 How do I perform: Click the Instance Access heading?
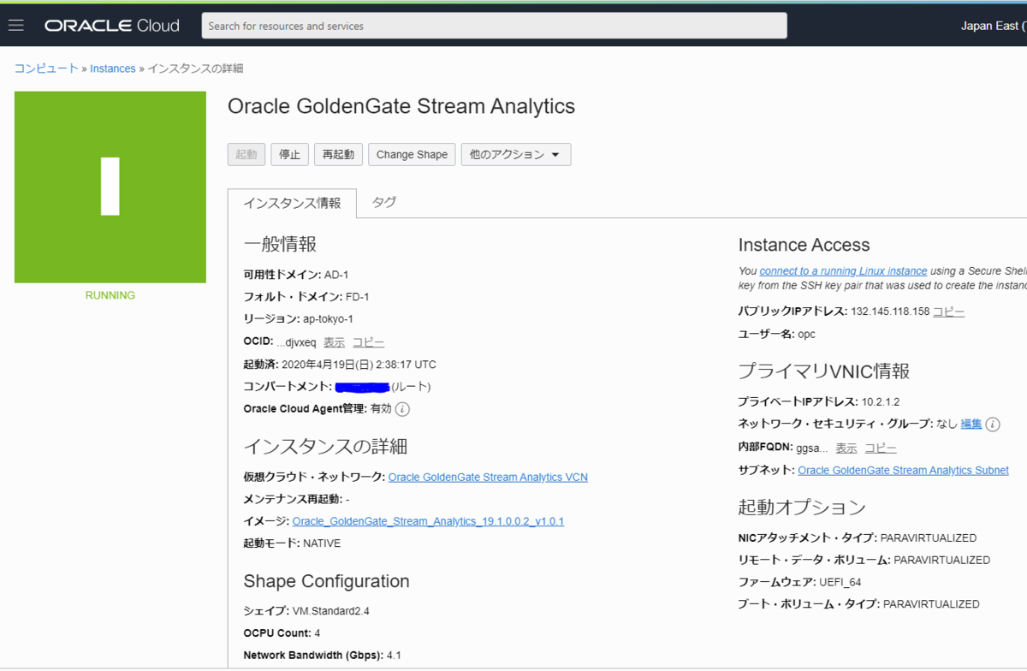coord(804,245)
